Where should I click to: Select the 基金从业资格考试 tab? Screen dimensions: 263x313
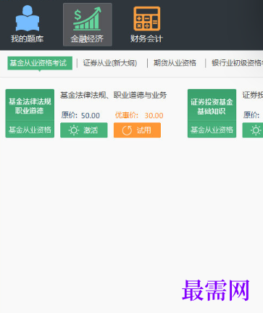pos(40,63)
